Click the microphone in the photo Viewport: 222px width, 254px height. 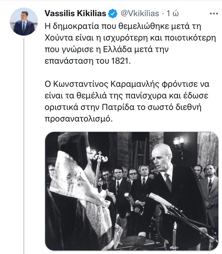(x=161, y=200)
